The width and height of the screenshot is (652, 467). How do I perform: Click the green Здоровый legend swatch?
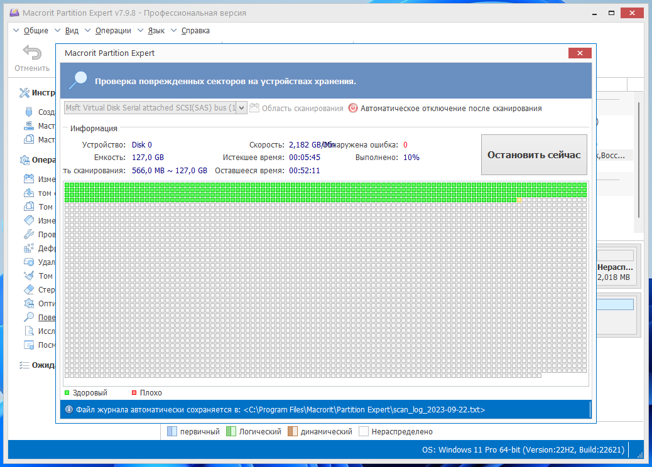point(67,393)
